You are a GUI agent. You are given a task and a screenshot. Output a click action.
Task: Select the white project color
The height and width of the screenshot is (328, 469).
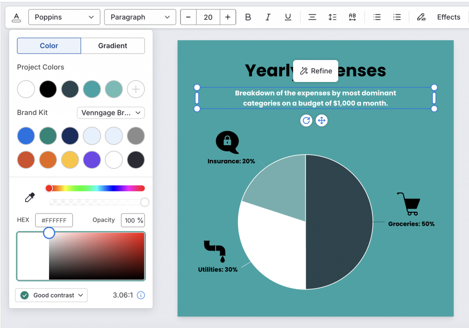tap(26, 89)
